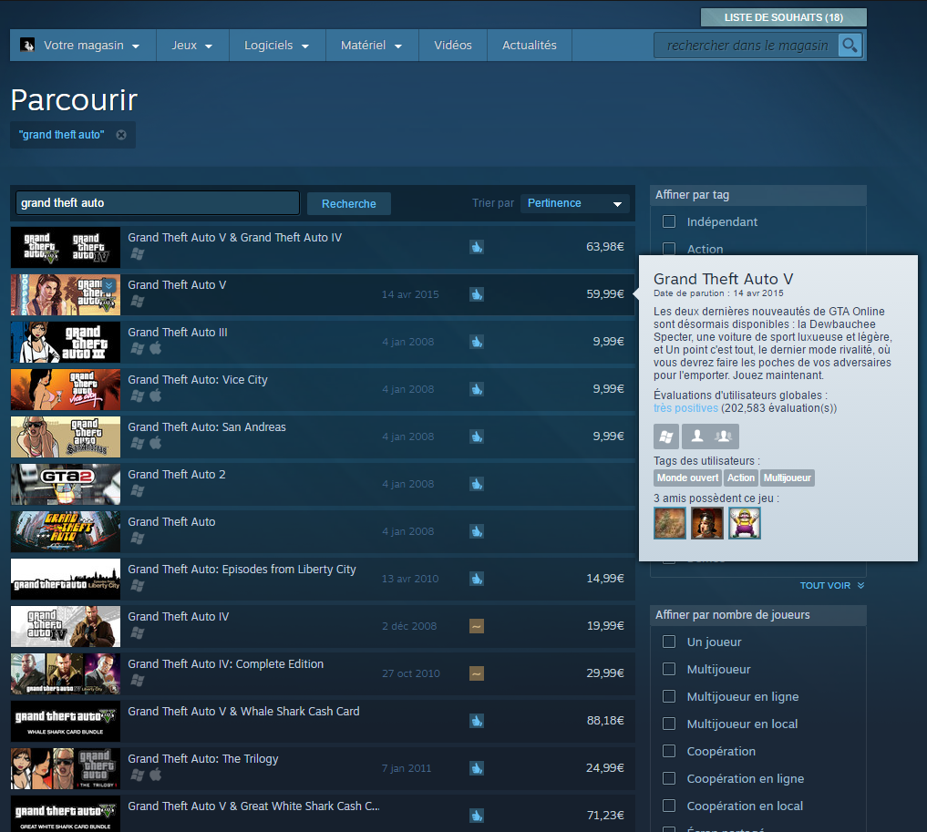Viewport: 927px width, 832px height.
Task: Click the GTA2 game thumbnail
Action: click(66, 485)
